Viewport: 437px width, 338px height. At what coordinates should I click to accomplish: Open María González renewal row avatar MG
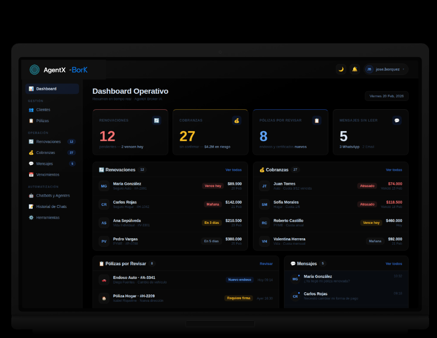click(x=104, y=186)
